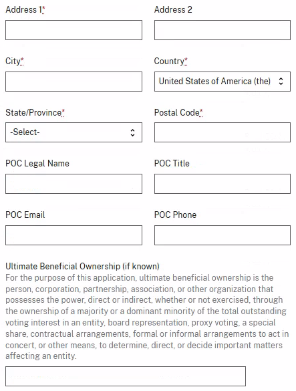Open the Country dropdown showing United States
Screen dimensions: 296x391
[223, 82]
